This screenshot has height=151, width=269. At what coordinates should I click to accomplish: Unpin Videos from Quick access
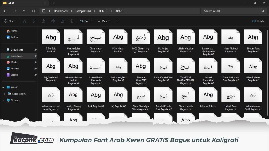[35, 75]
